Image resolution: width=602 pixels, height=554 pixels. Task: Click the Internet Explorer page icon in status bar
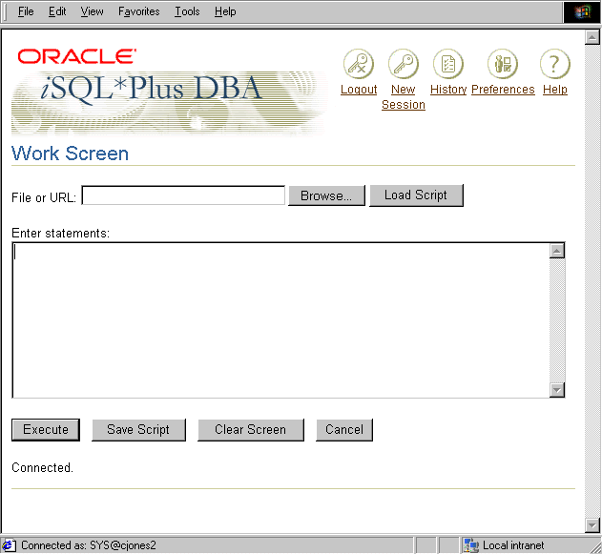pos(9,545)
